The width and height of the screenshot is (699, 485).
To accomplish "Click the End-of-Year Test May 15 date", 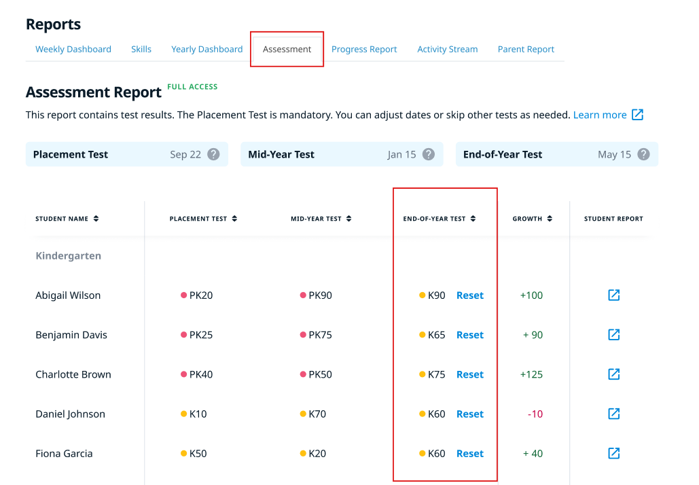I will click(x=614, y=154).
